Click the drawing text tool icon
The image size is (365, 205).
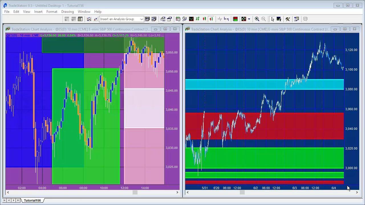click(x=279, y=19)
